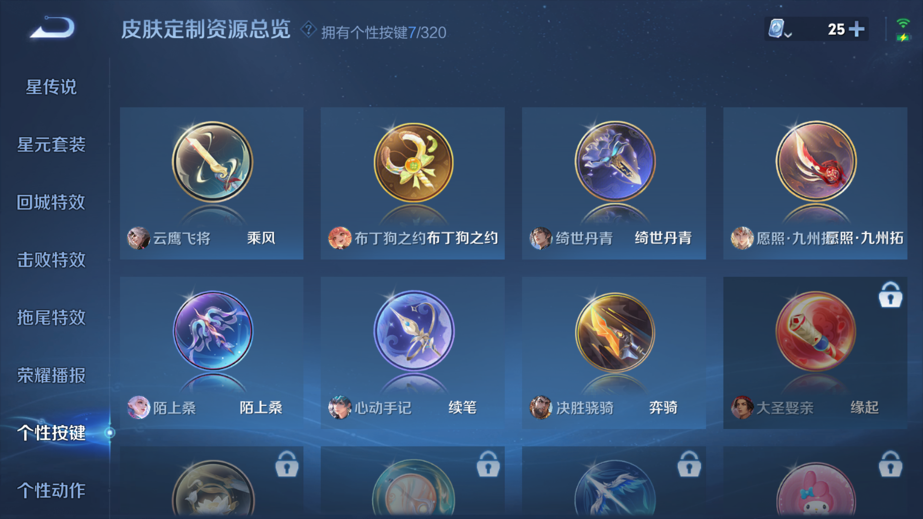Tap the lock on 大圣娶亲 缘起 card
Screen dimensions: 923x519
click(x=890, y=295)
